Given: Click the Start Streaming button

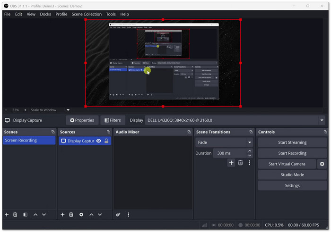Looking at the screenshot, I should 292,142.
